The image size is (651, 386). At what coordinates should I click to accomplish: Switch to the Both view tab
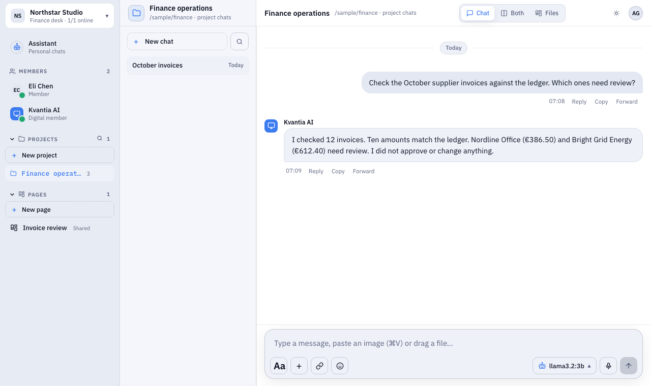[x=512, y=13]
